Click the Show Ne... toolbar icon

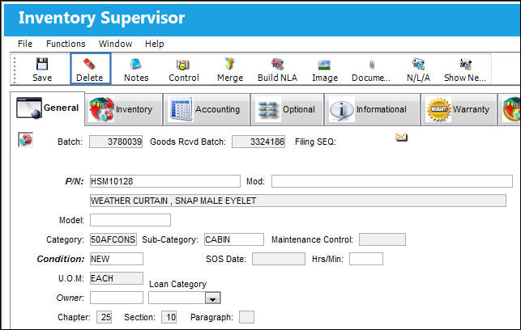click(x=465, y=64)
